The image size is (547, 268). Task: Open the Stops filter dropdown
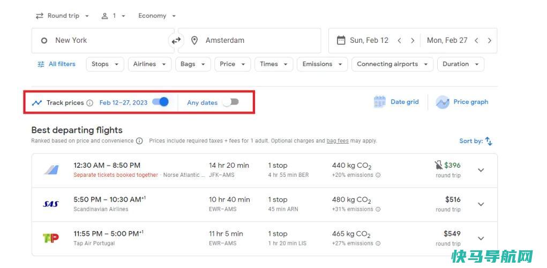point(105,64)
